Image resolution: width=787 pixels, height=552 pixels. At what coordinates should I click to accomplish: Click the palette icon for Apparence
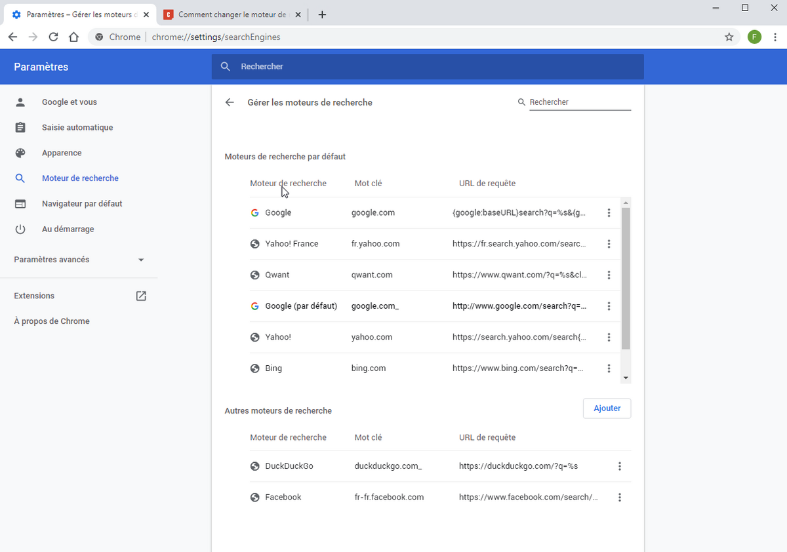click(20, 153)
